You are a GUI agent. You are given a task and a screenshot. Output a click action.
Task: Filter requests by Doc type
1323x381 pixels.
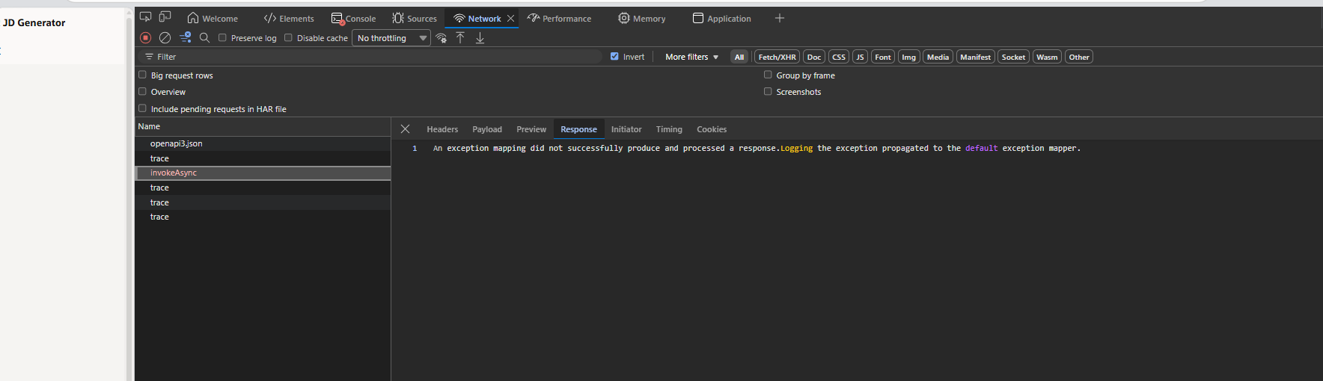pyautogui.click(x=814, y=57)
